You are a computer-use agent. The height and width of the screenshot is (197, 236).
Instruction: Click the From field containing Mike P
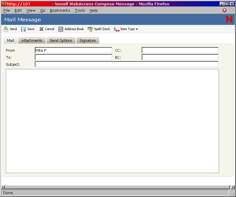(73, 50)
